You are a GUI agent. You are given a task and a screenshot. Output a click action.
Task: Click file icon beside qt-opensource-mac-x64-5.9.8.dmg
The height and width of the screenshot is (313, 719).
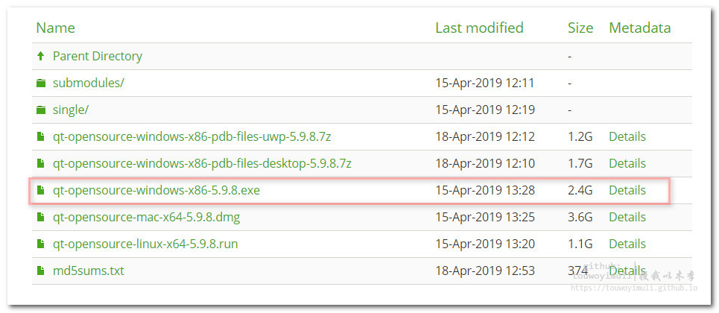[41, 217]
